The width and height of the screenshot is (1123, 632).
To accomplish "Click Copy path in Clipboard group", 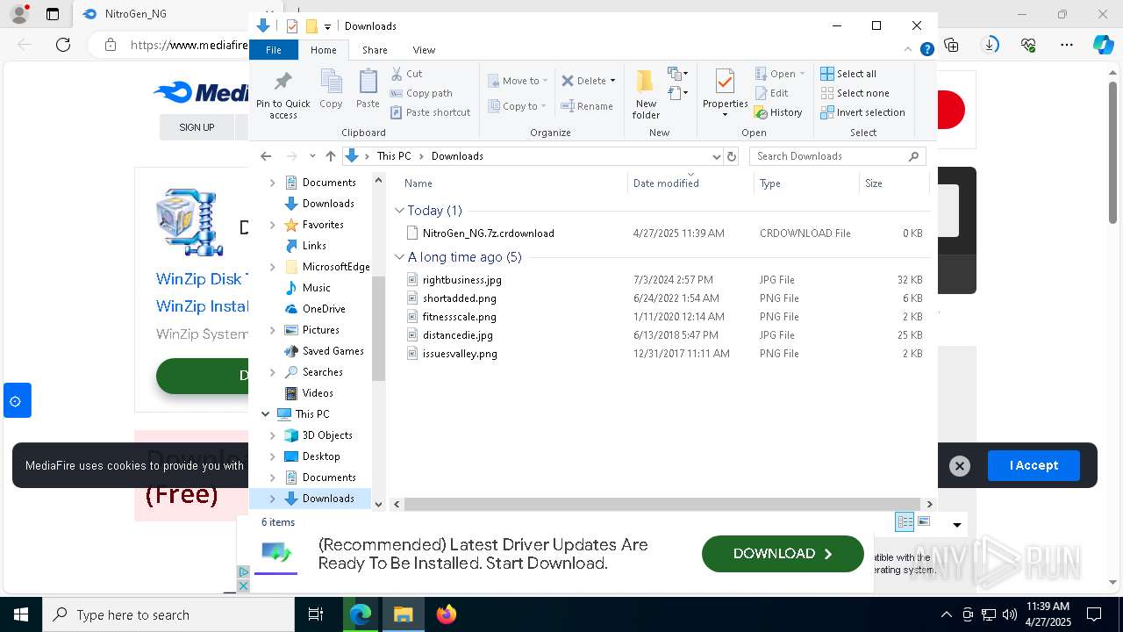I will [x=421, y=93].
